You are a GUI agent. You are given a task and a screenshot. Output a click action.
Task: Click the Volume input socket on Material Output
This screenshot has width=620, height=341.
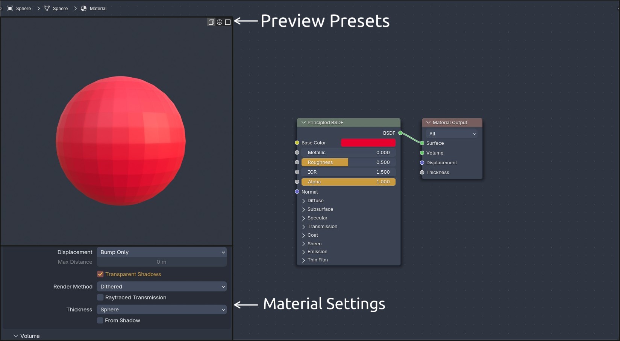tap(422, 153)
